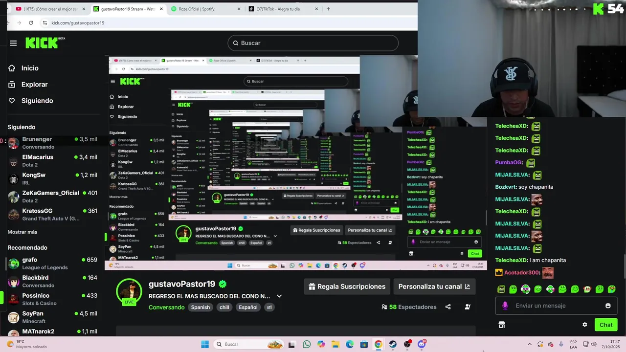Screen dimensions: 626x352
Task: Click the irl tag
Action: pos(269,308)
